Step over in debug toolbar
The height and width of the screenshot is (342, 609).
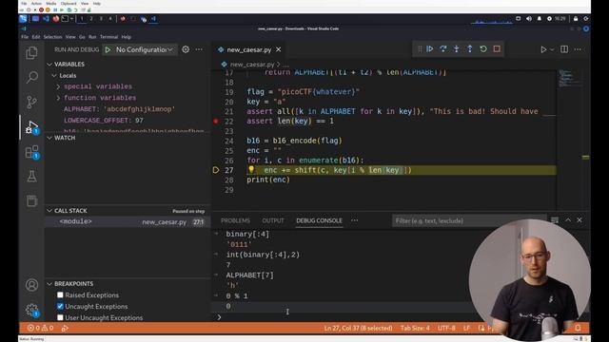click(443, 48)
